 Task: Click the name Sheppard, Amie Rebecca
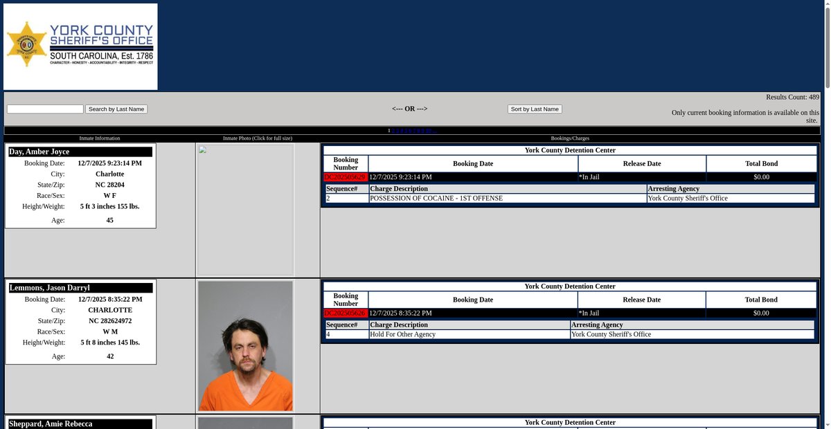click(51, 423)
